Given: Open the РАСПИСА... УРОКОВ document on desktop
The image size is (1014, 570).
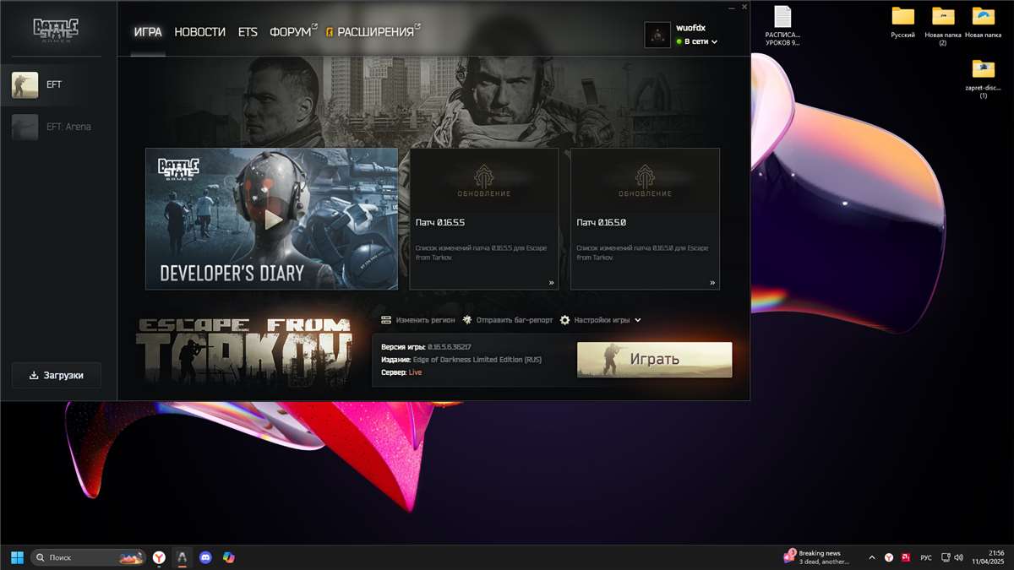Looking at the screenshot, I should [782, 26].
